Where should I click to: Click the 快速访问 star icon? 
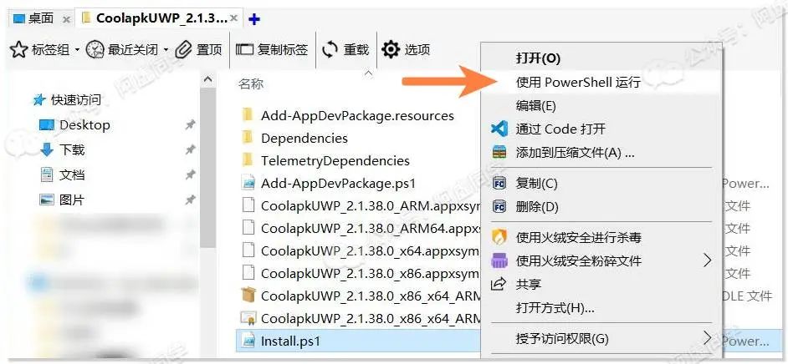point(39,100)
